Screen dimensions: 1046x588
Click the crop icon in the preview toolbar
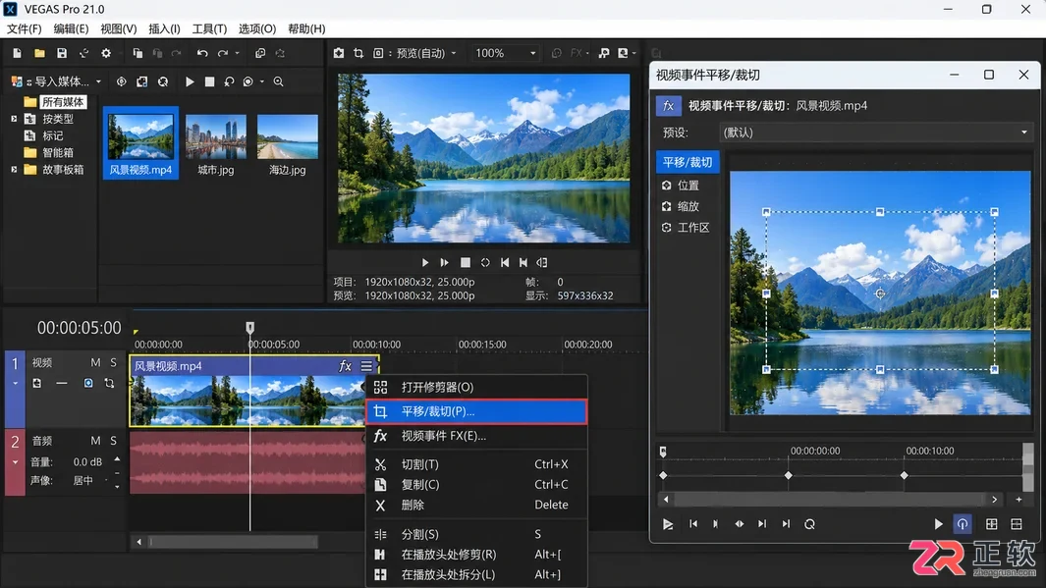(358, 53)
